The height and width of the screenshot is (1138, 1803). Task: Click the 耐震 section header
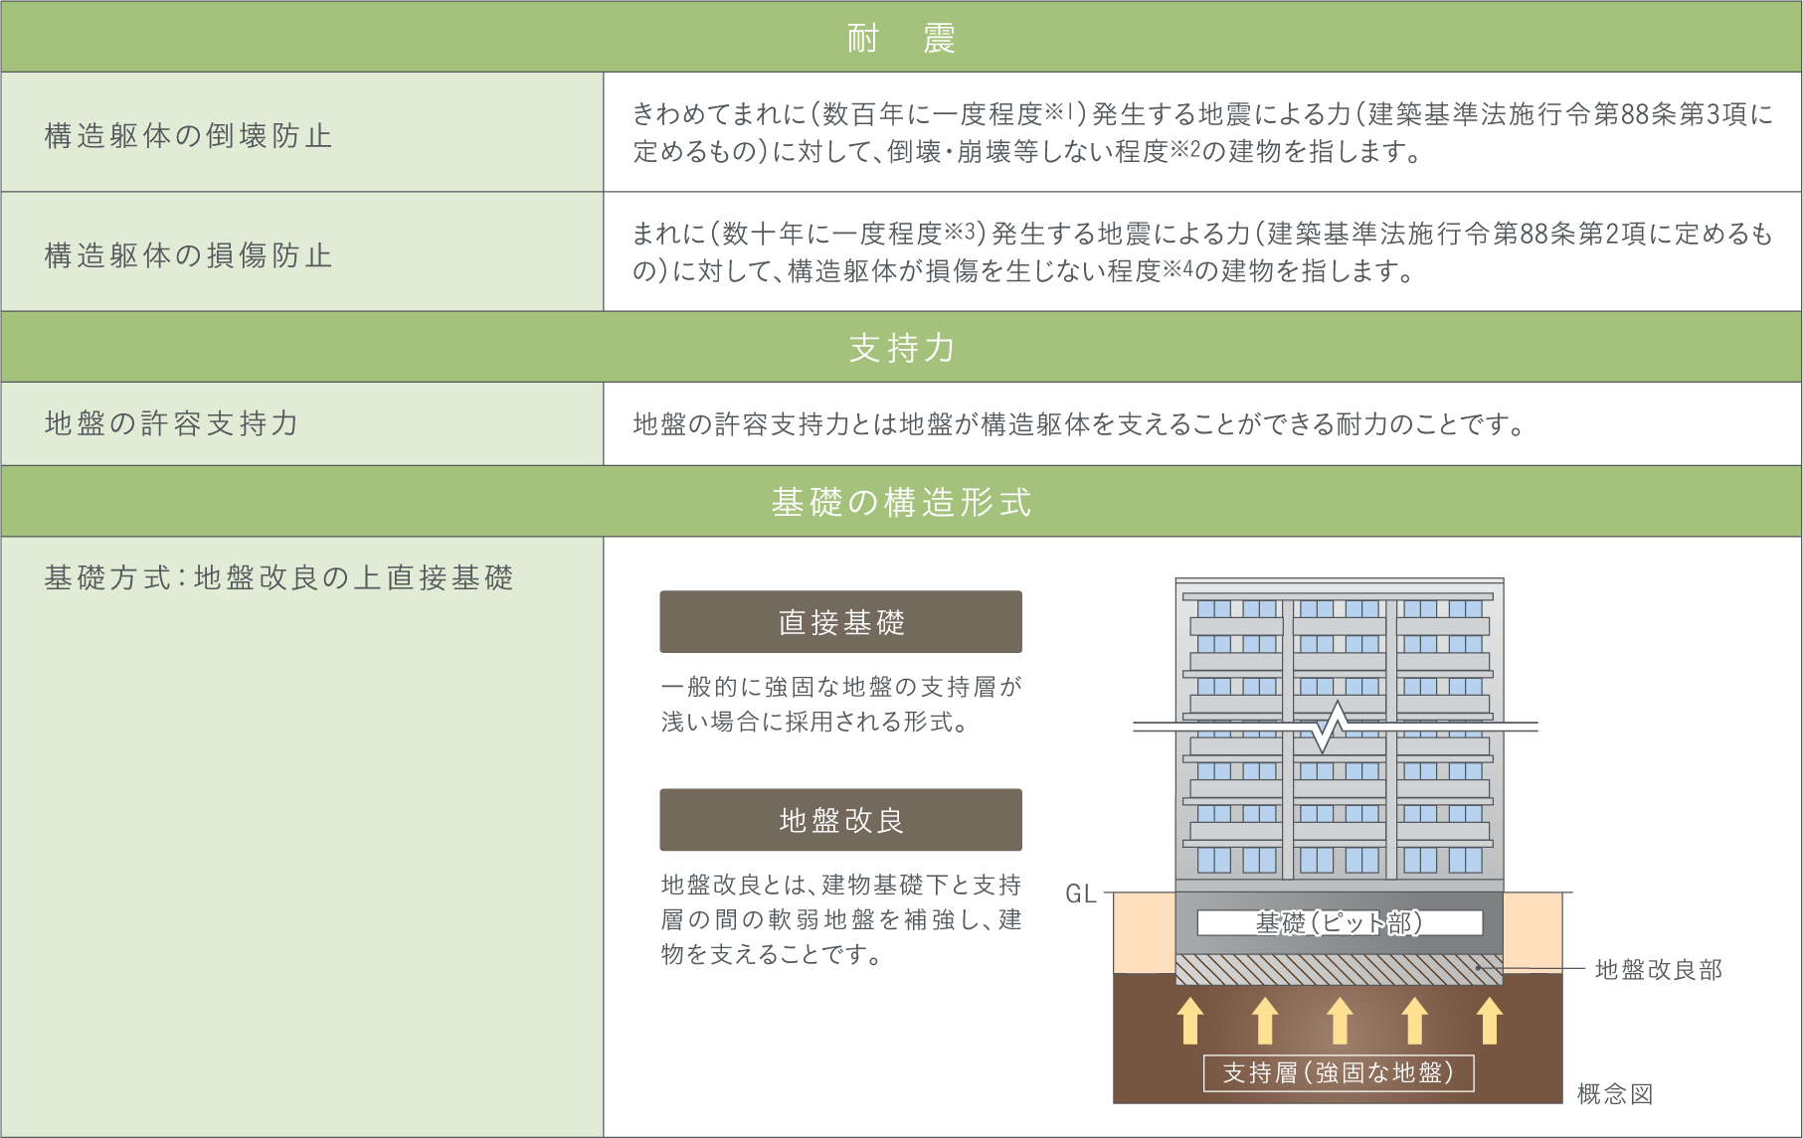pyautogui.click(x=901, y=37)
